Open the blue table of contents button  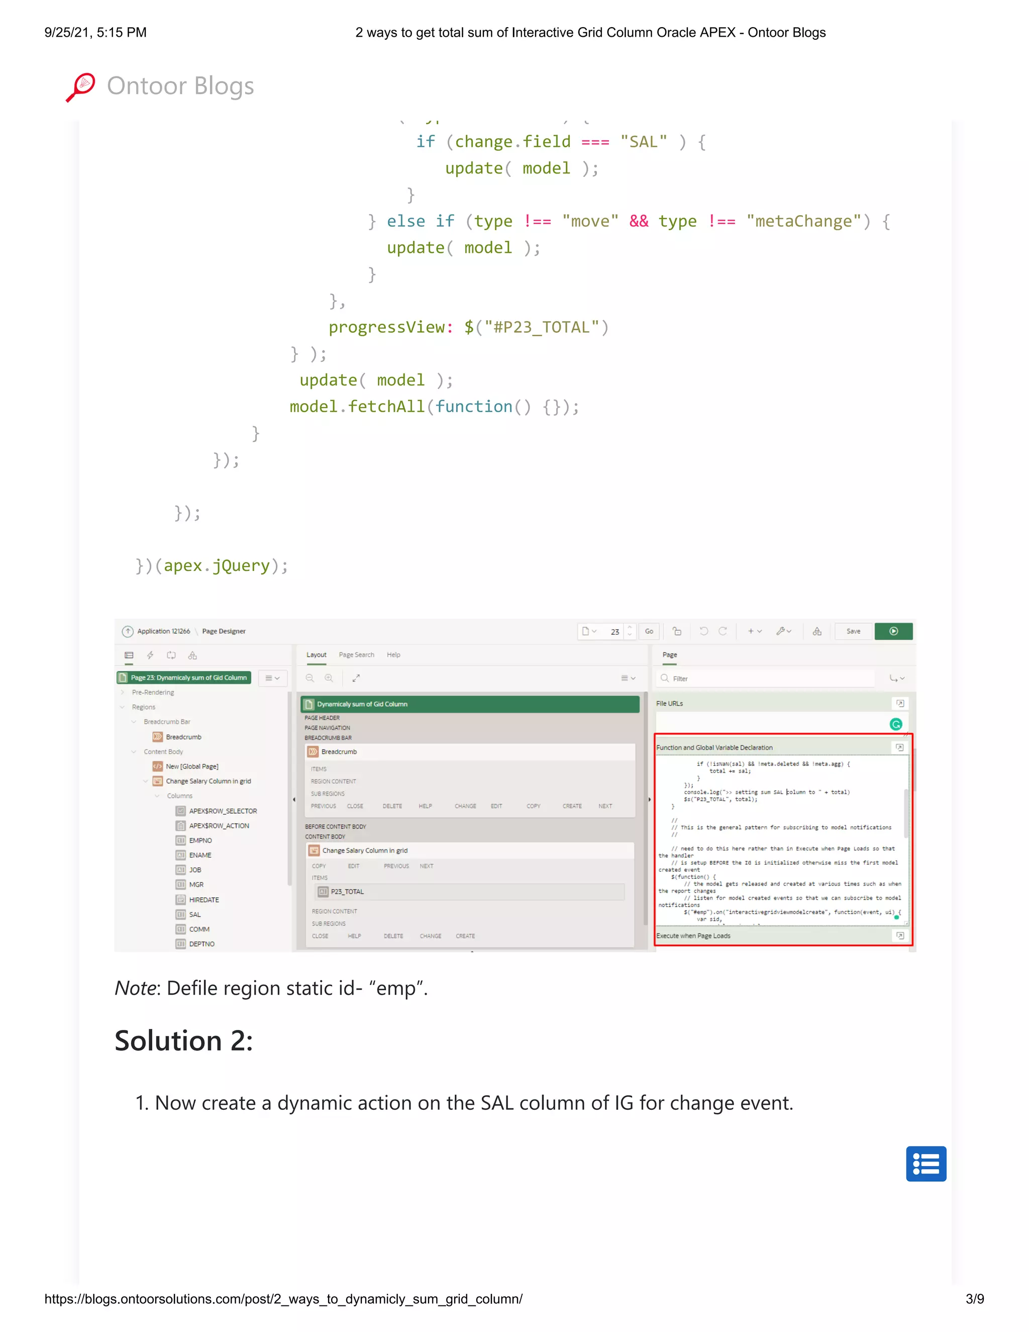925,1163
